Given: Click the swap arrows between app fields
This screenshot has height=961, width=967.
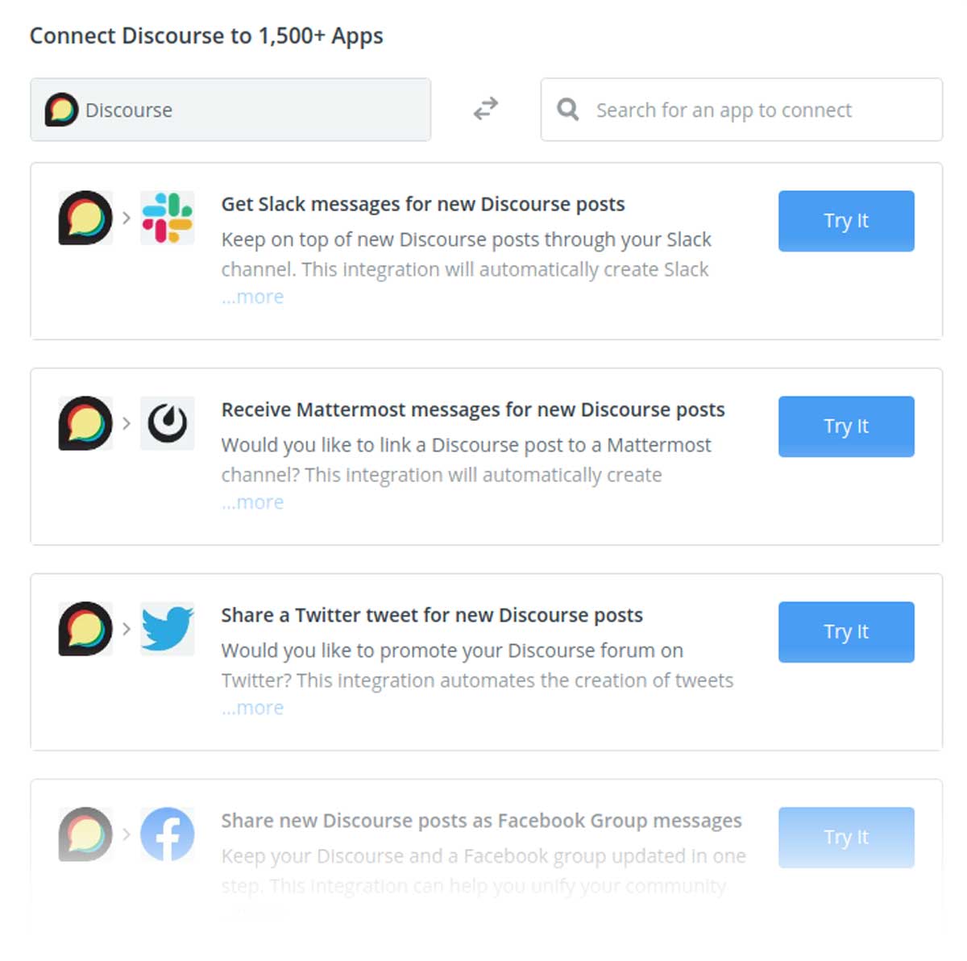Looking at the screenshot, I should (485, 110).
